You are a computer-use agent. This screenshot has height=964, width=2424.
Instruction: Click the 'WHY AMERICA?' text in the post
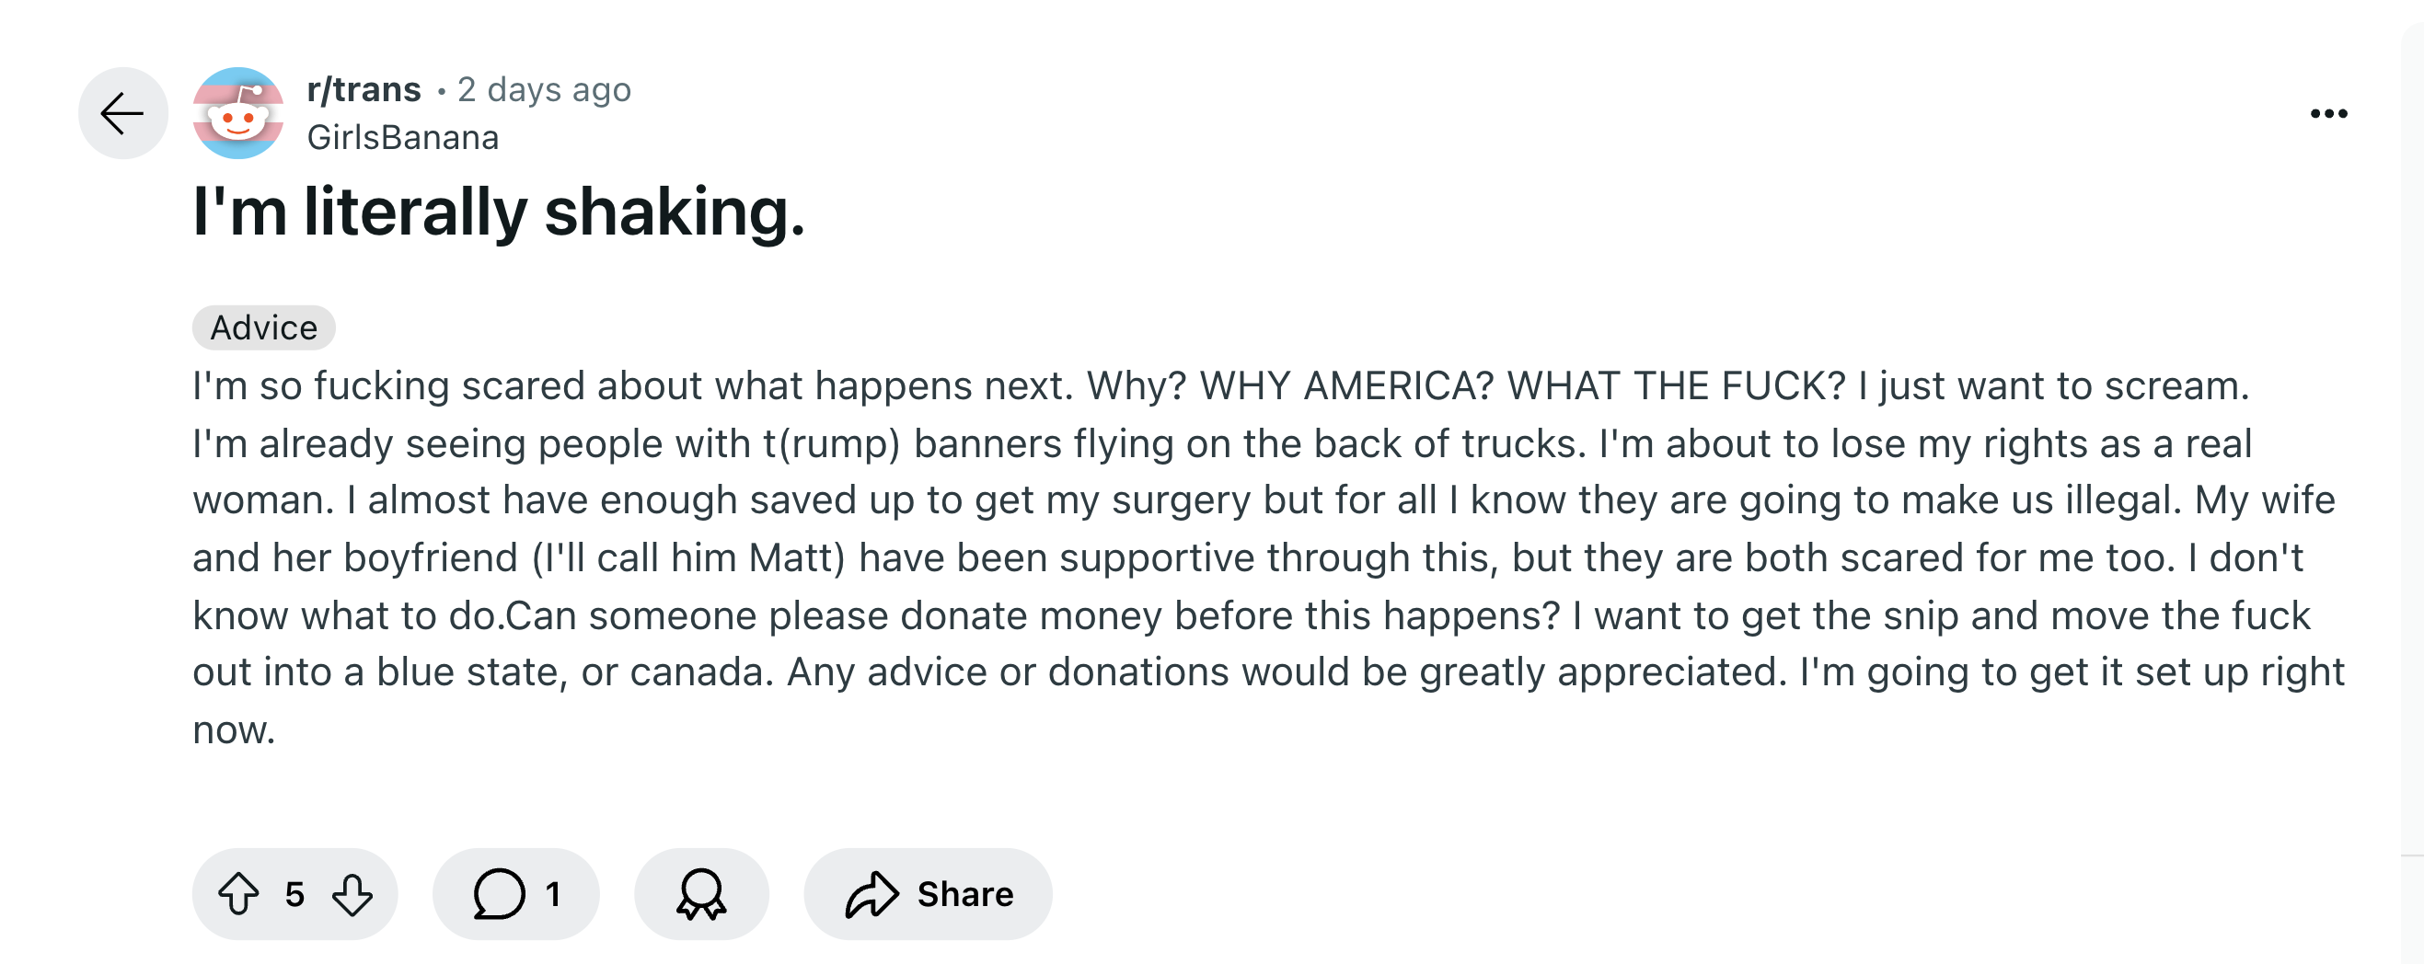pos(1345,385)
